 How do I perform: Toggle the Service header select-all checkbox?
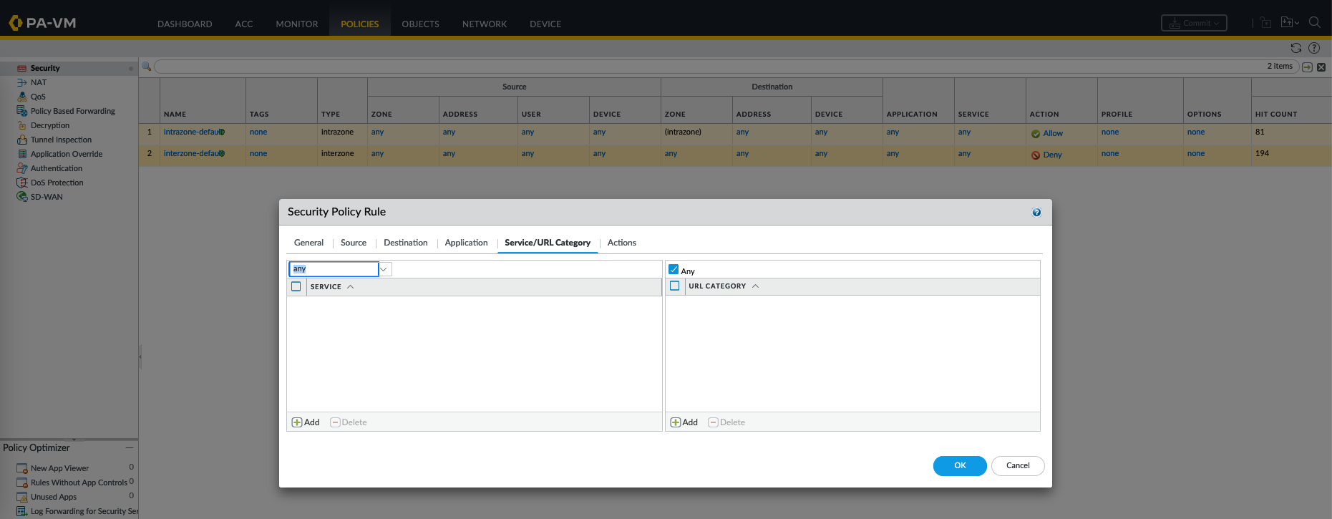click(296, 286)
